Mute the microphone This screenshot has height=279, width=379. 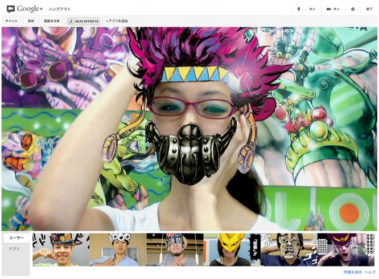306,9
